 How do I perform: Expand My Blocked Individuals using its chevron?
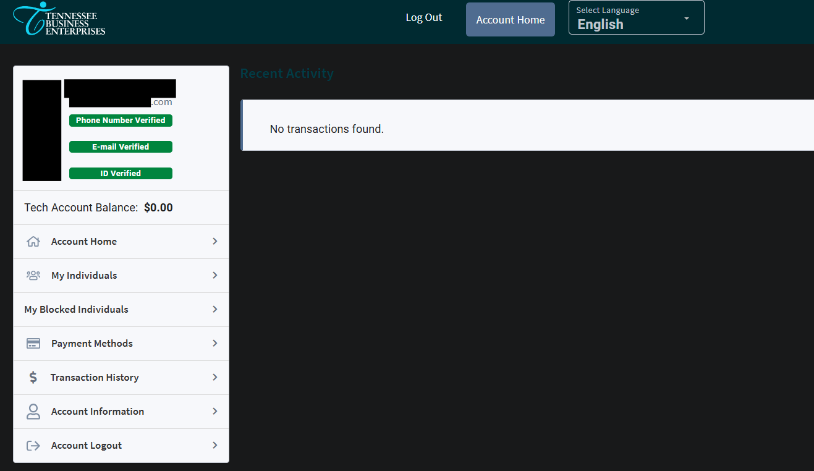tap(214, 309)
